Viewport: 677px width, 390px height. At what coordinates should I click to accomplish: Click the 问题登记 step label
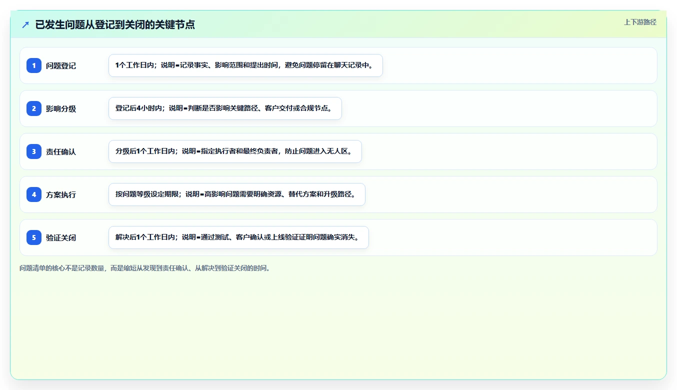(61, 65)
